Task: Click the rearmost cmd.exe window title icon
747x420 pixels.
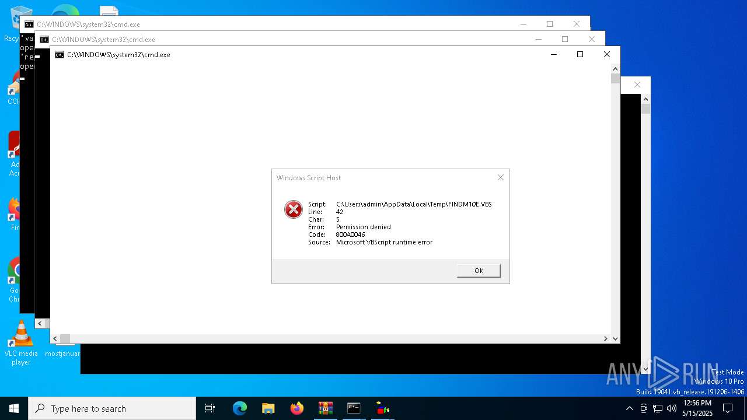Action: (x=29, y=24)
